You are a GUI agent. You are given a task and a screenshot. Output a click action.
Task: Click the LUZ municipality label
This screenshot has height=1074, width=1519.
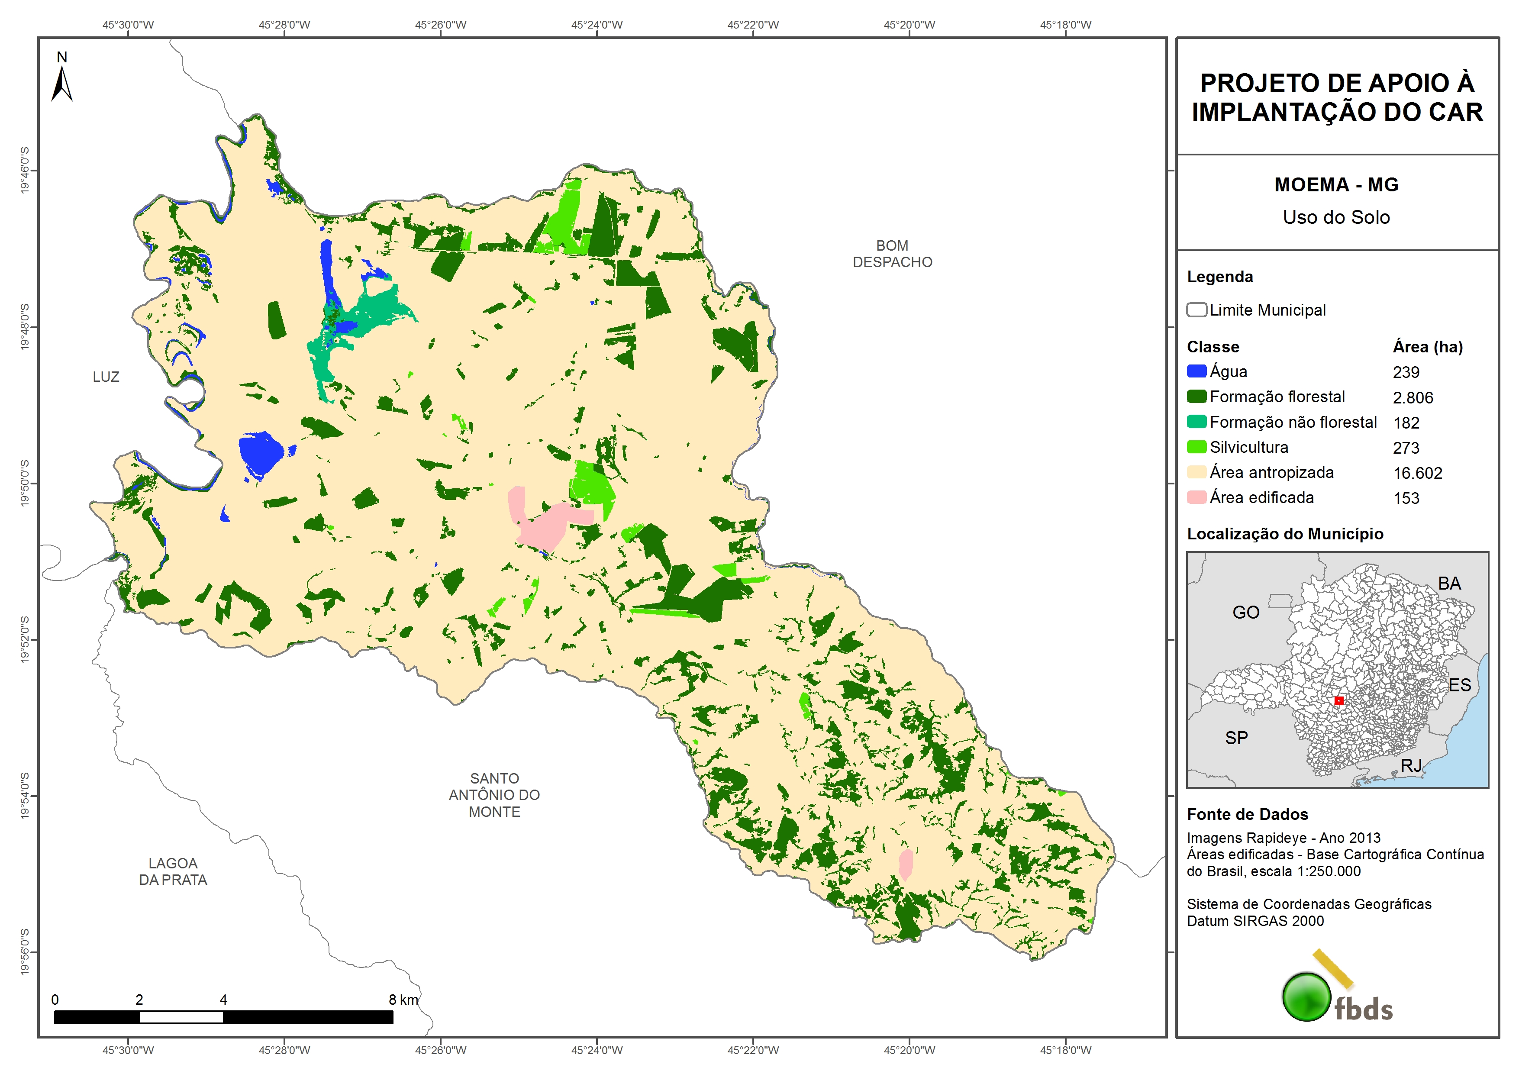point(106,377)
